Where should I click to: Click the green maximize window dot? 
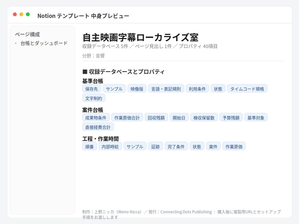coord(28,14)
